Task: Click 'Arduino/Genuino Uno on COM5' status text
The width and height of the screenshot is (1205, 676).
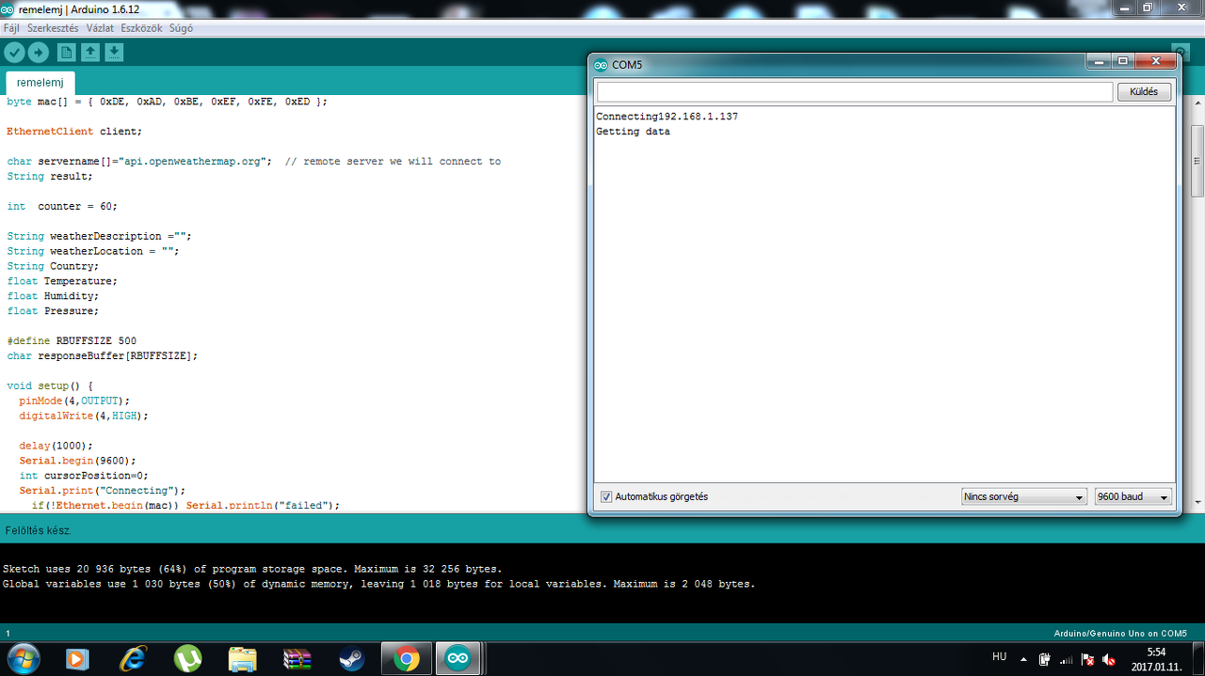Action: point(1120,634)
